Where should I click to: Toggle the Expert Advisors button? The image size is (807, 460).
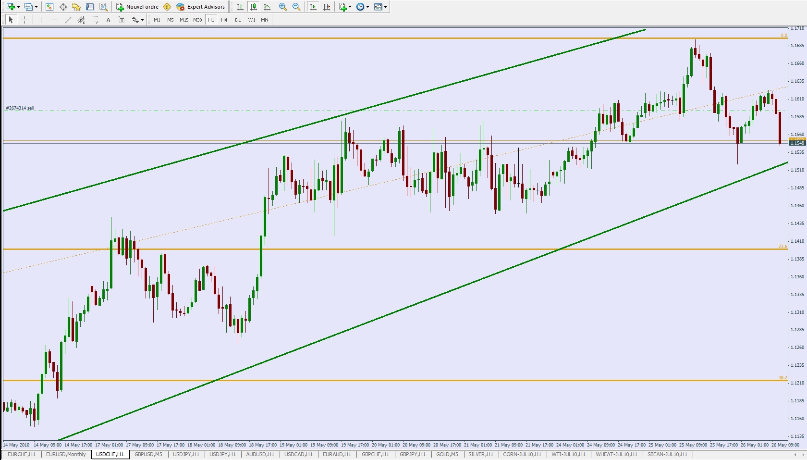click(201, 7)
